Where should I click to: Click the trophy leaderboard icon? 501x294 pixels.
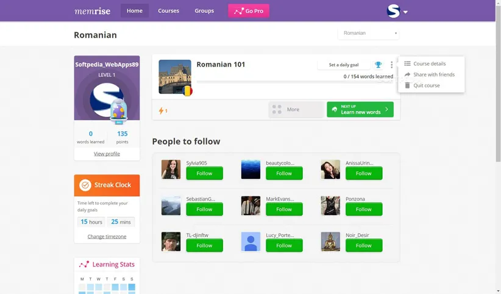tap(378, 65)
